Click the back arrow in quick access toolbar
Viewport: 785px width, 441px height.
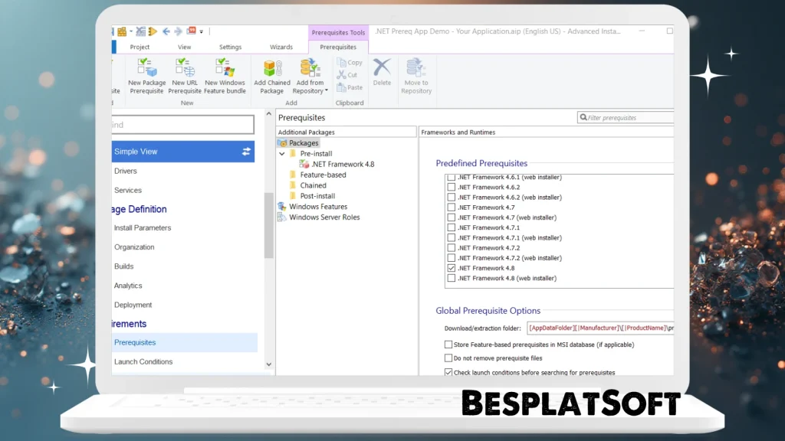pos(166,31)
